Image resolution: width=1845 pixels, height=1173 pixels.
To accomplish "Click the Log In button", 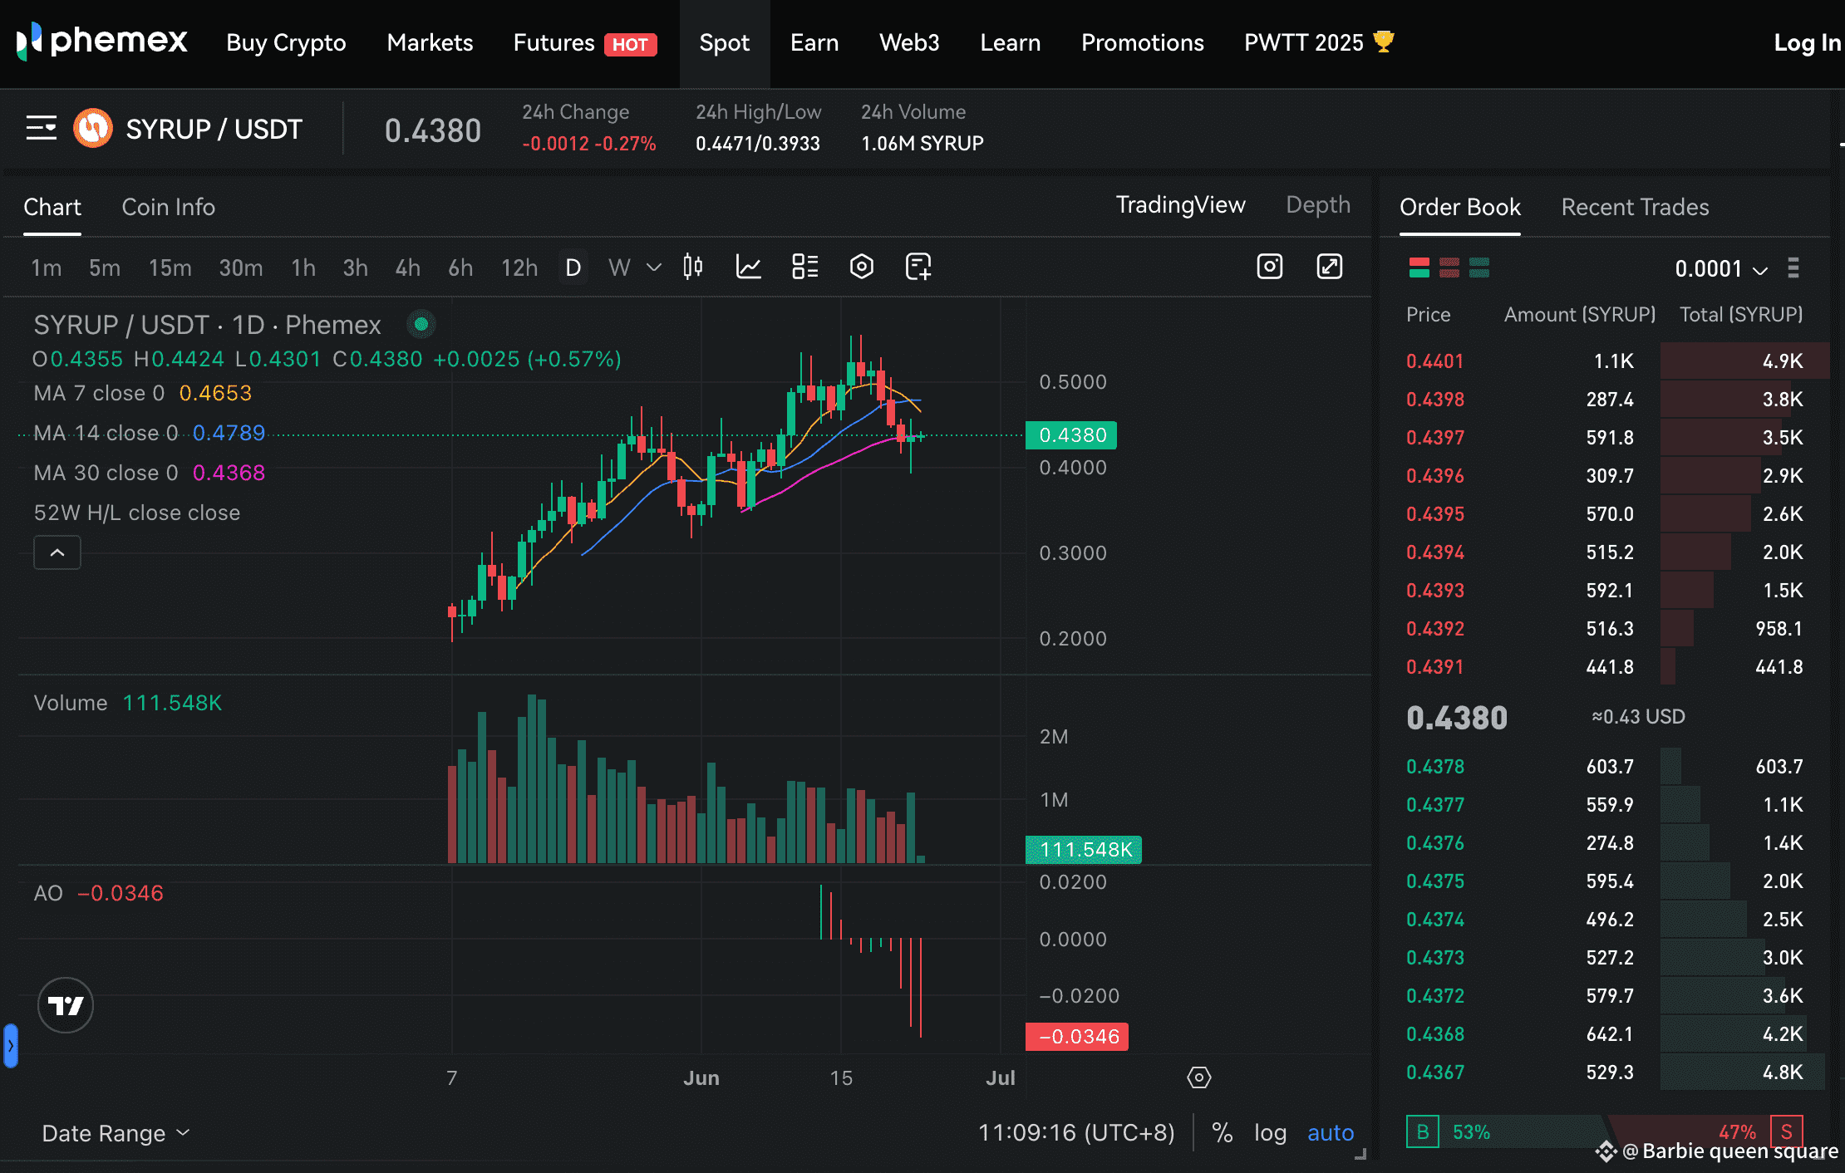I will point(1805,43).
